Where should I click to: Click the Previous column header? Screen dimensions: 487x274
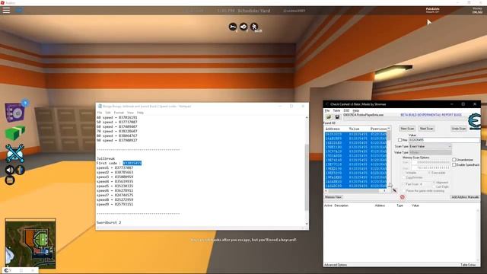point(378,129)
